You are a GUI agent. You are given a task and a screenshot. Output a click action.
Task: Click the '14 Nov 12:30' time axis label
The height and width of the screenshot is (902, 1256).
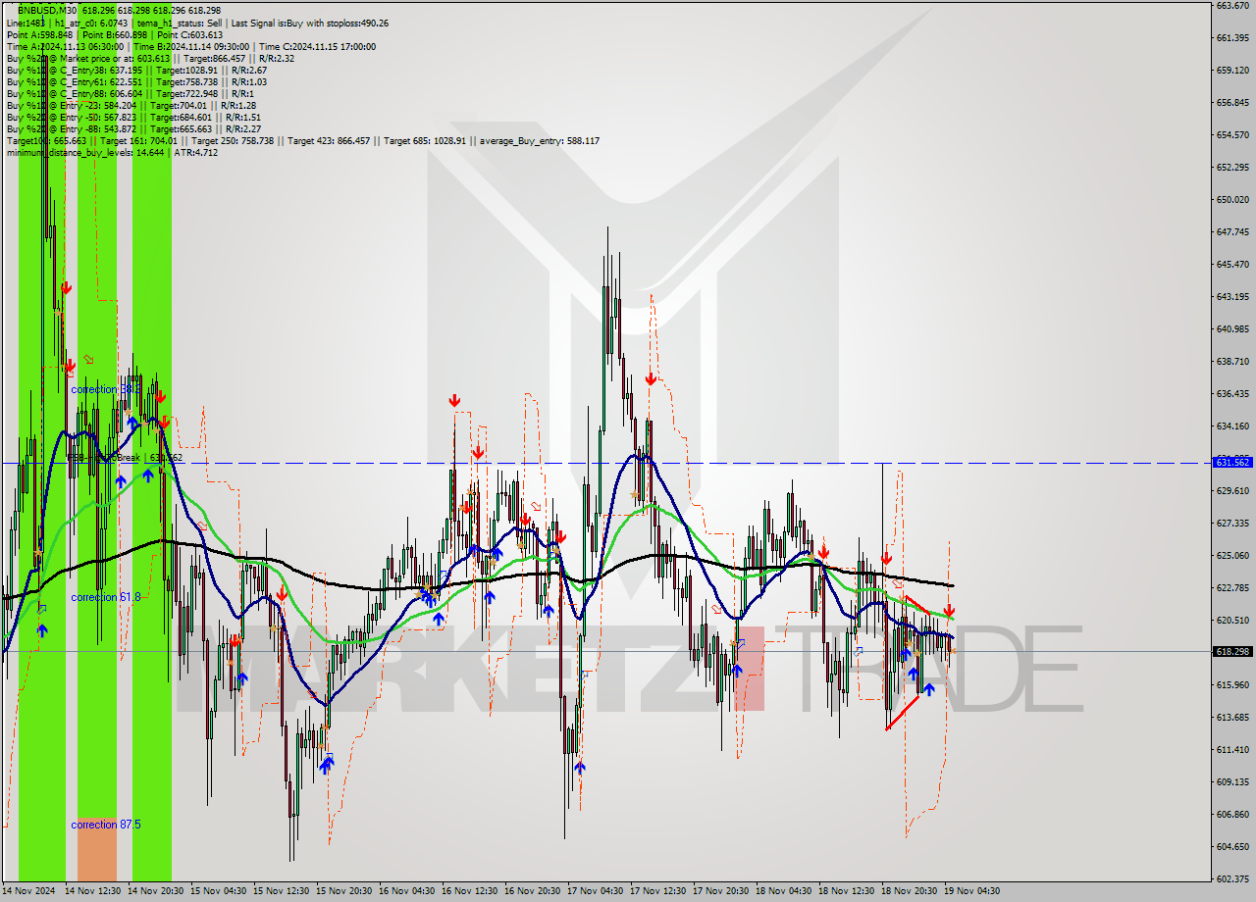coord(92,891)
